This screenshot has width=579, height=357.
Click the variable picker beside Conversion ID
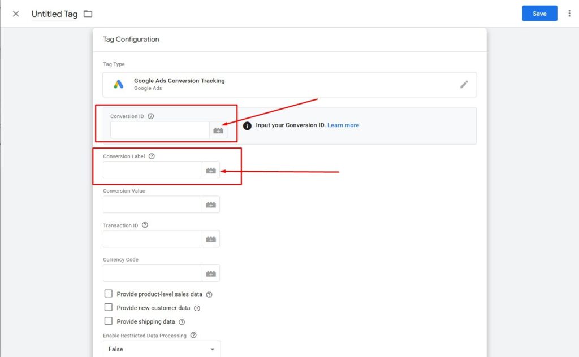218,130
